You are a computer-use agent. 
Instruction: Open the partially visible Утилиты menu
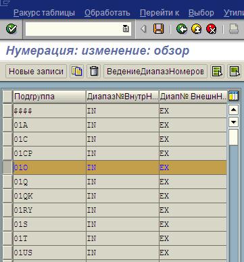(x=234, y=13)
